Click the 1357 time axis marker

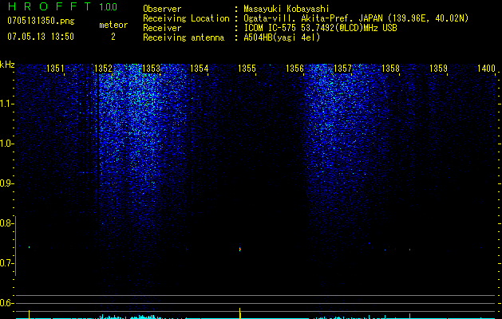(x=343, y=69)
